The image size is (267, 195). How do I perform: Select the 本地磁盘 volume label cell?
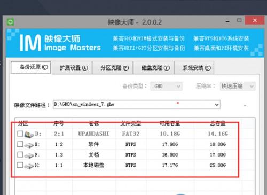pos(93,165)
